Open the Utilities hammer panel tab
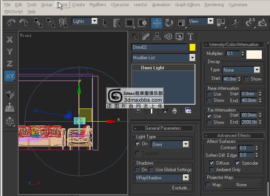The height and width of the screenshot is (196, 270). point(190,36)
